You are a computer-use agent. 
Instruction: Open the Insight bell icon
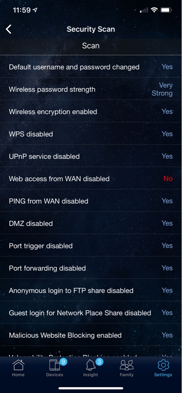pyautogui.click(x=91, y=365)
